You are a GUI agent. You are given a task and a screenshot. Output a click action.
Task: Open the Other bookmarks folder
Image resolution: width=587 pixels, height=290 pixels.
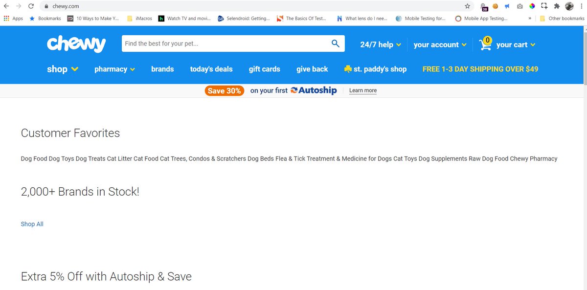(x=562, y=19)
